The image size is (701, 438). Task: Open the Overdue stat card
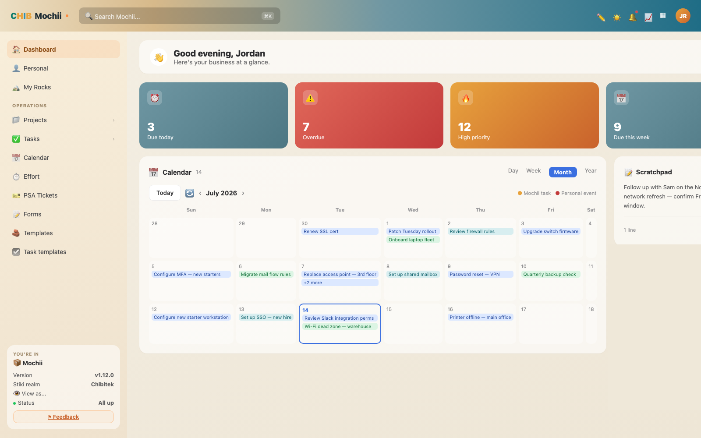369,115
